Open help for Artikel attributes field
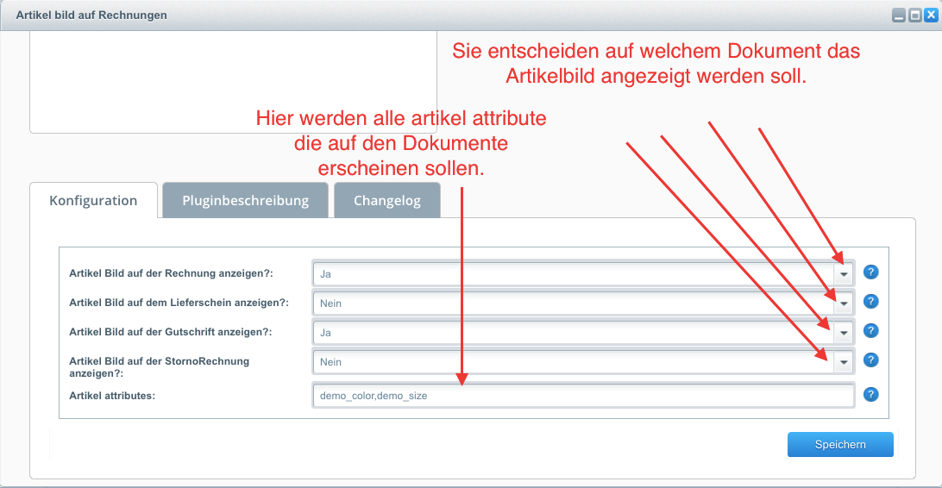Viewport: 942px width, 488px height. point(870,394)
